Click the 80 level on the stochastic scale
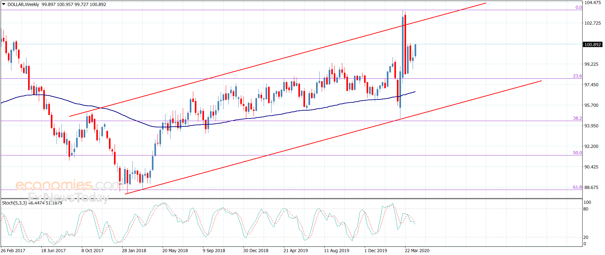Viewport: 605px width, 255px height. (x=586, y=209)
